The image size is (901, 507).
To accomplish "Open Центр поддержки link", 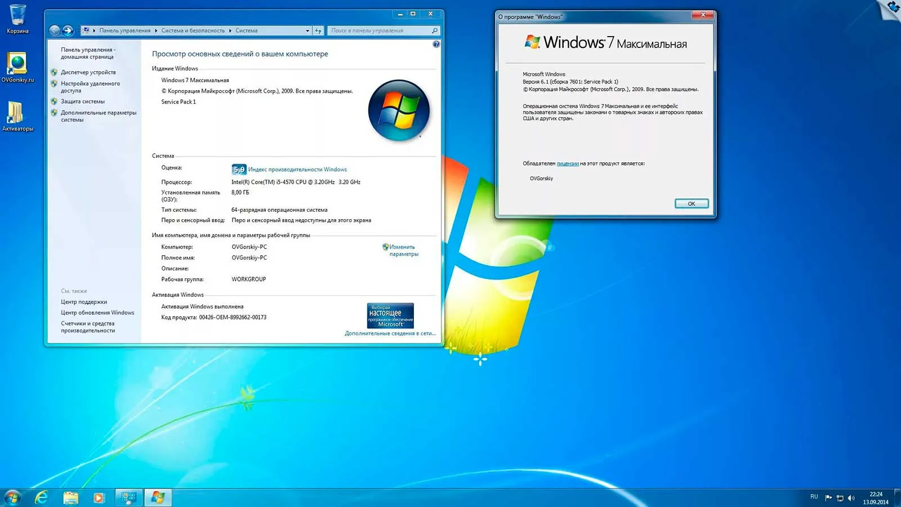I will point(84,302).
